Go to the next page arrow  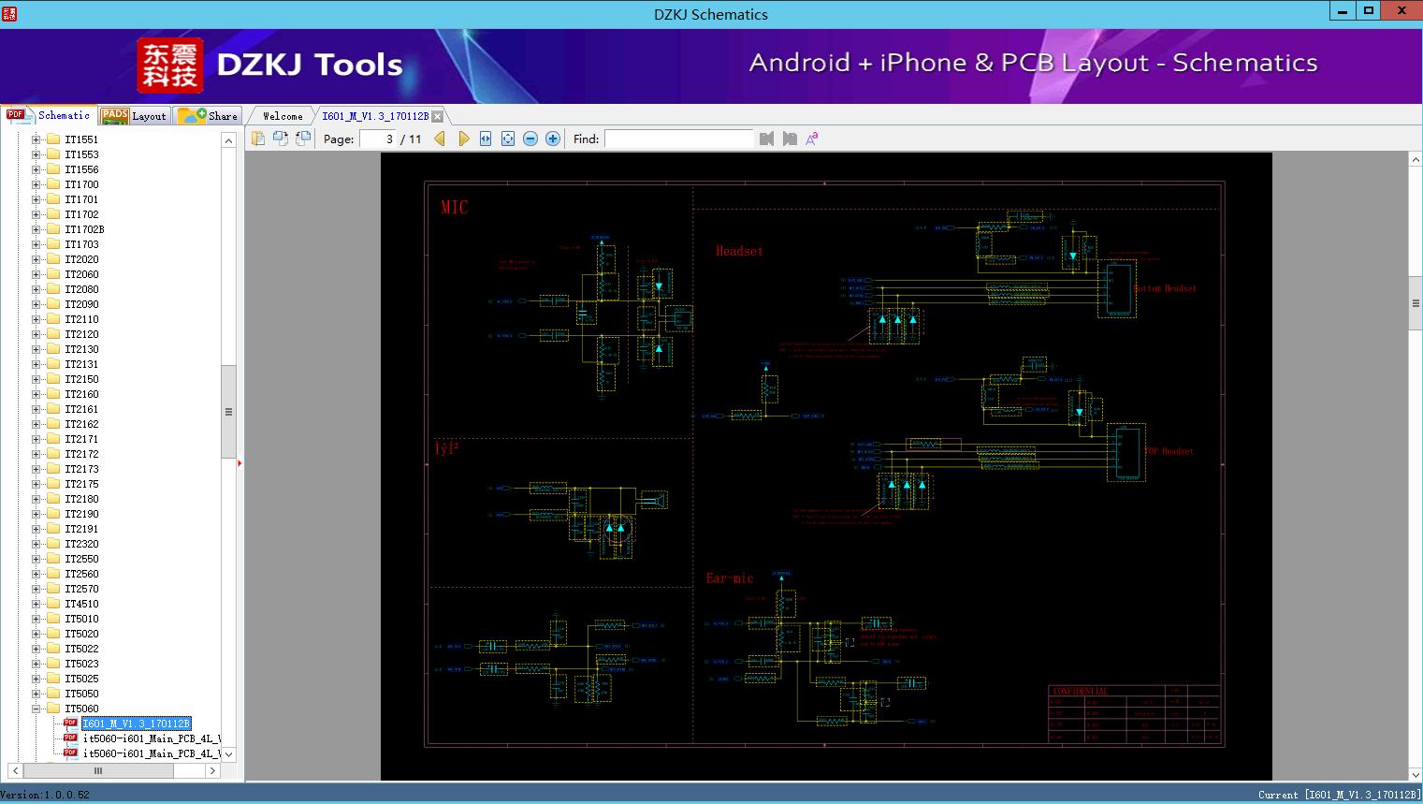[x=463, y=139]
